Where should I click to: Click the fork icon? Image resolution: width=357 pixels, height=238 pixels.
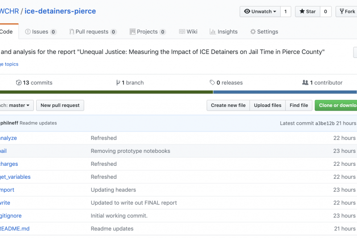click(x=341, y=12)
